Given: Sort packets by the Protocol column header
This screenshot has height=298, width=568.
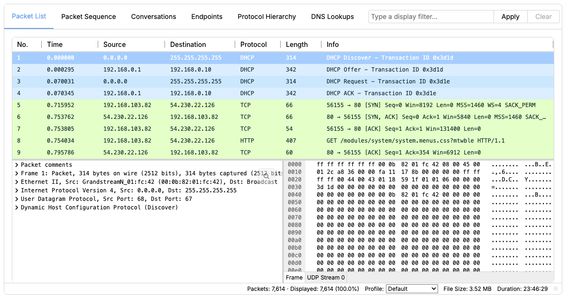Looking at the screenshot, I should click(254, 45).
